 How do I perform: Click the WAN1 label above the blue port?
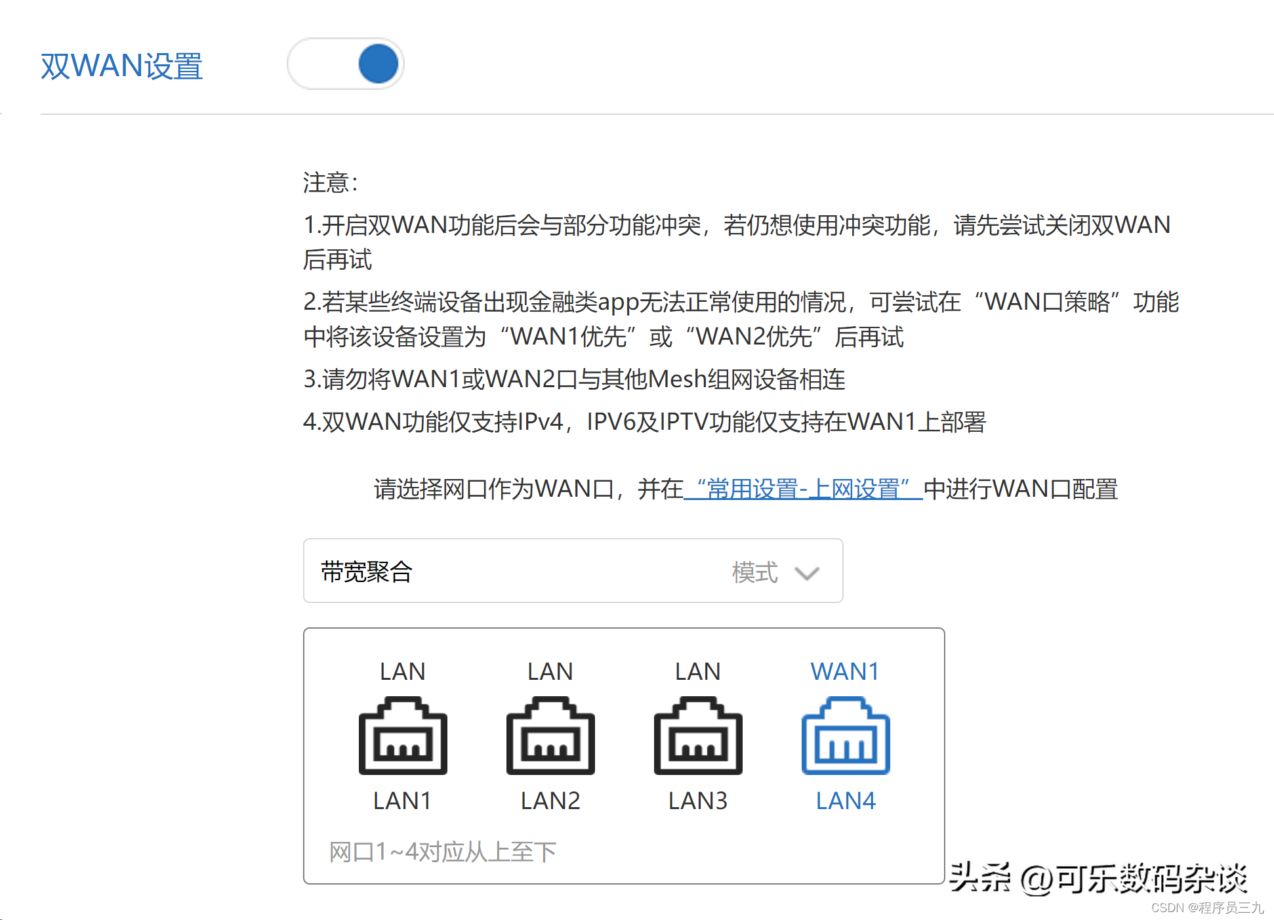(x=845, y=671)
